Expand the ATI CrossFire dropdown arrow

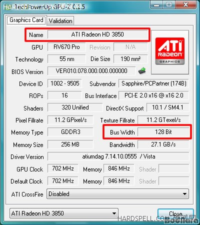coord(184,194)
